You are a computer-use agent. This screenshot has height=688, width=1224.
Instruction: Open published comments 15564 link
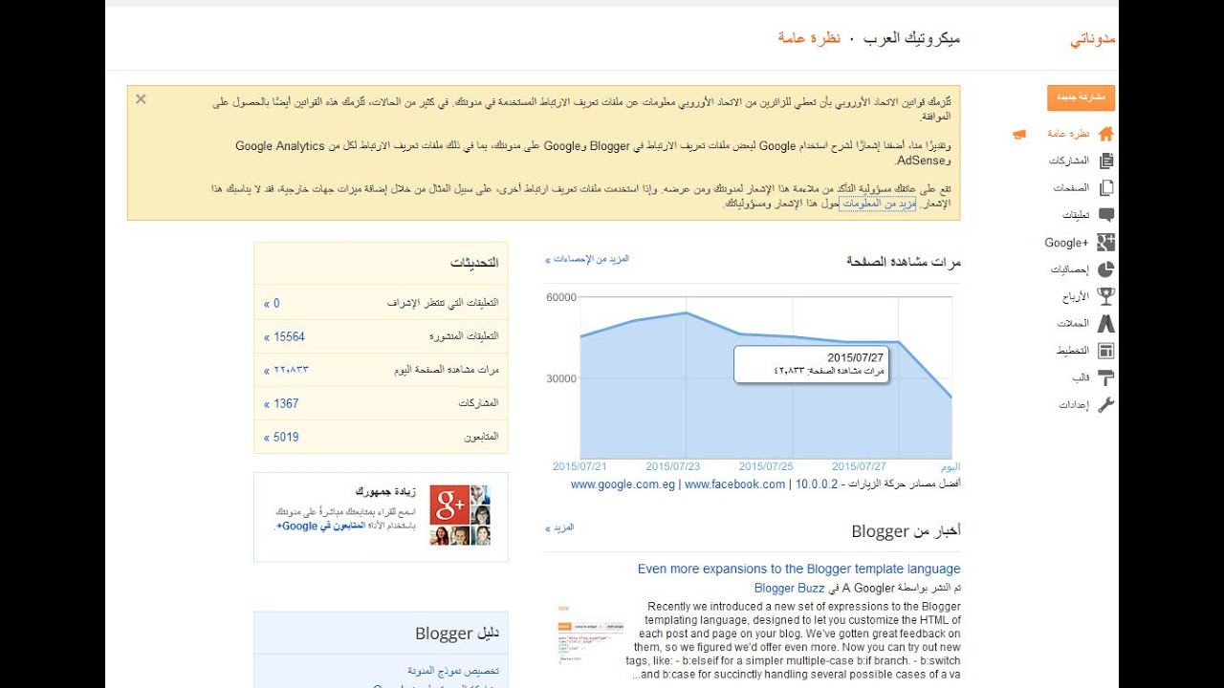[x=285, y=336]
